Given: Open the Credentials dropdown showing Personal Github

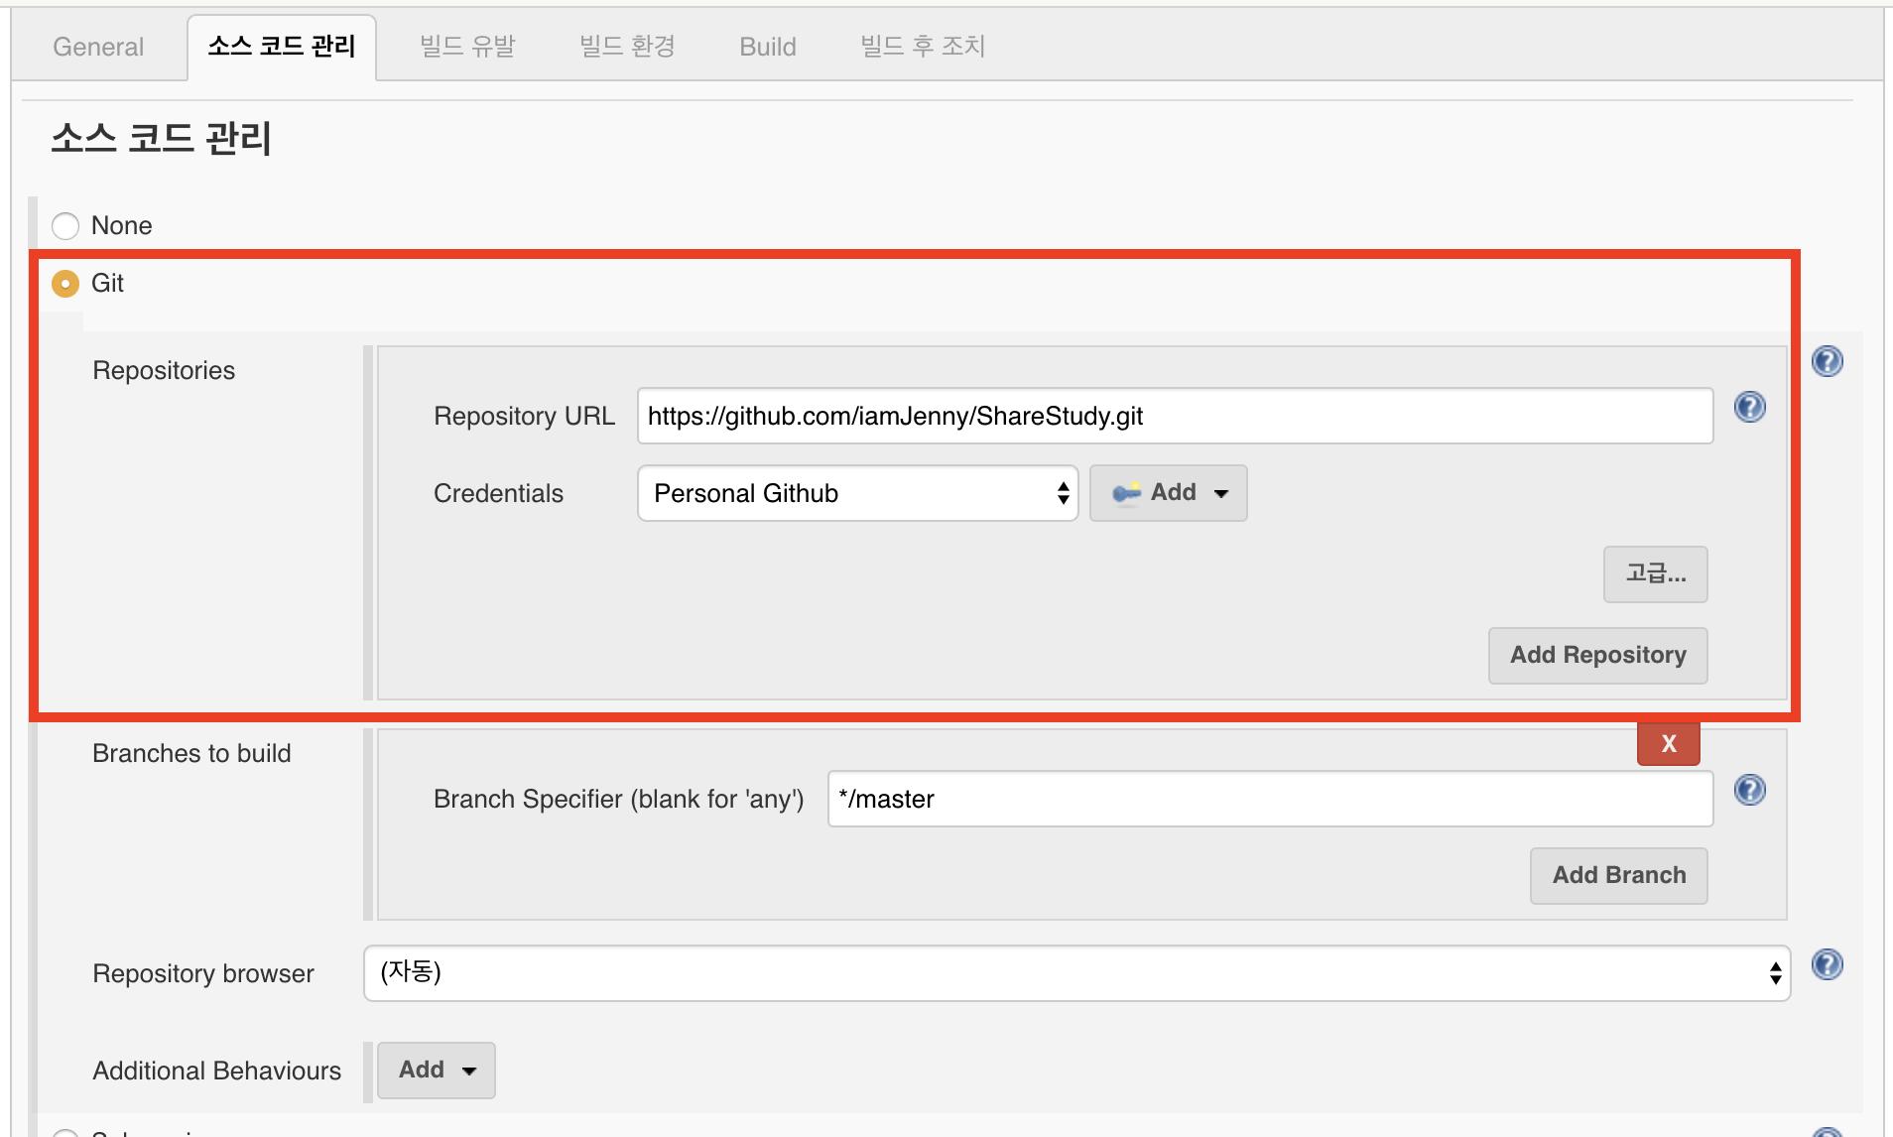Looking at the screenshot, I should pyautogui.click(x=857, y=493).
